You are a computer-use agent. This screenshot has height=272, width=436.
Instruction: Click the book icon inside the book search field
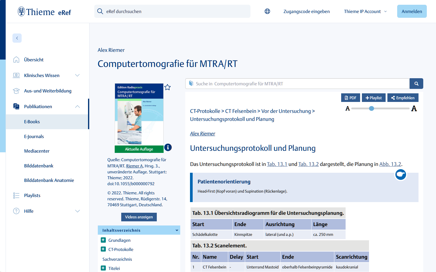[191, 84]
